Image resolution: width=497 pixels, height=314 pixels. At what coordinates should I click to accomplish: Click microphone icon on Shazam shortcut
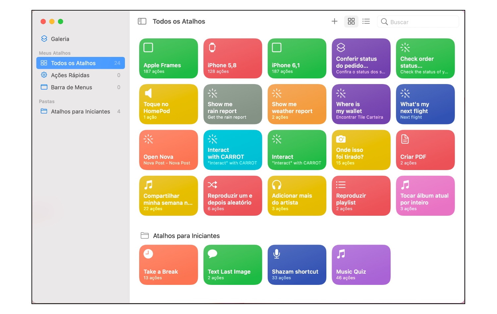point(277,254)
